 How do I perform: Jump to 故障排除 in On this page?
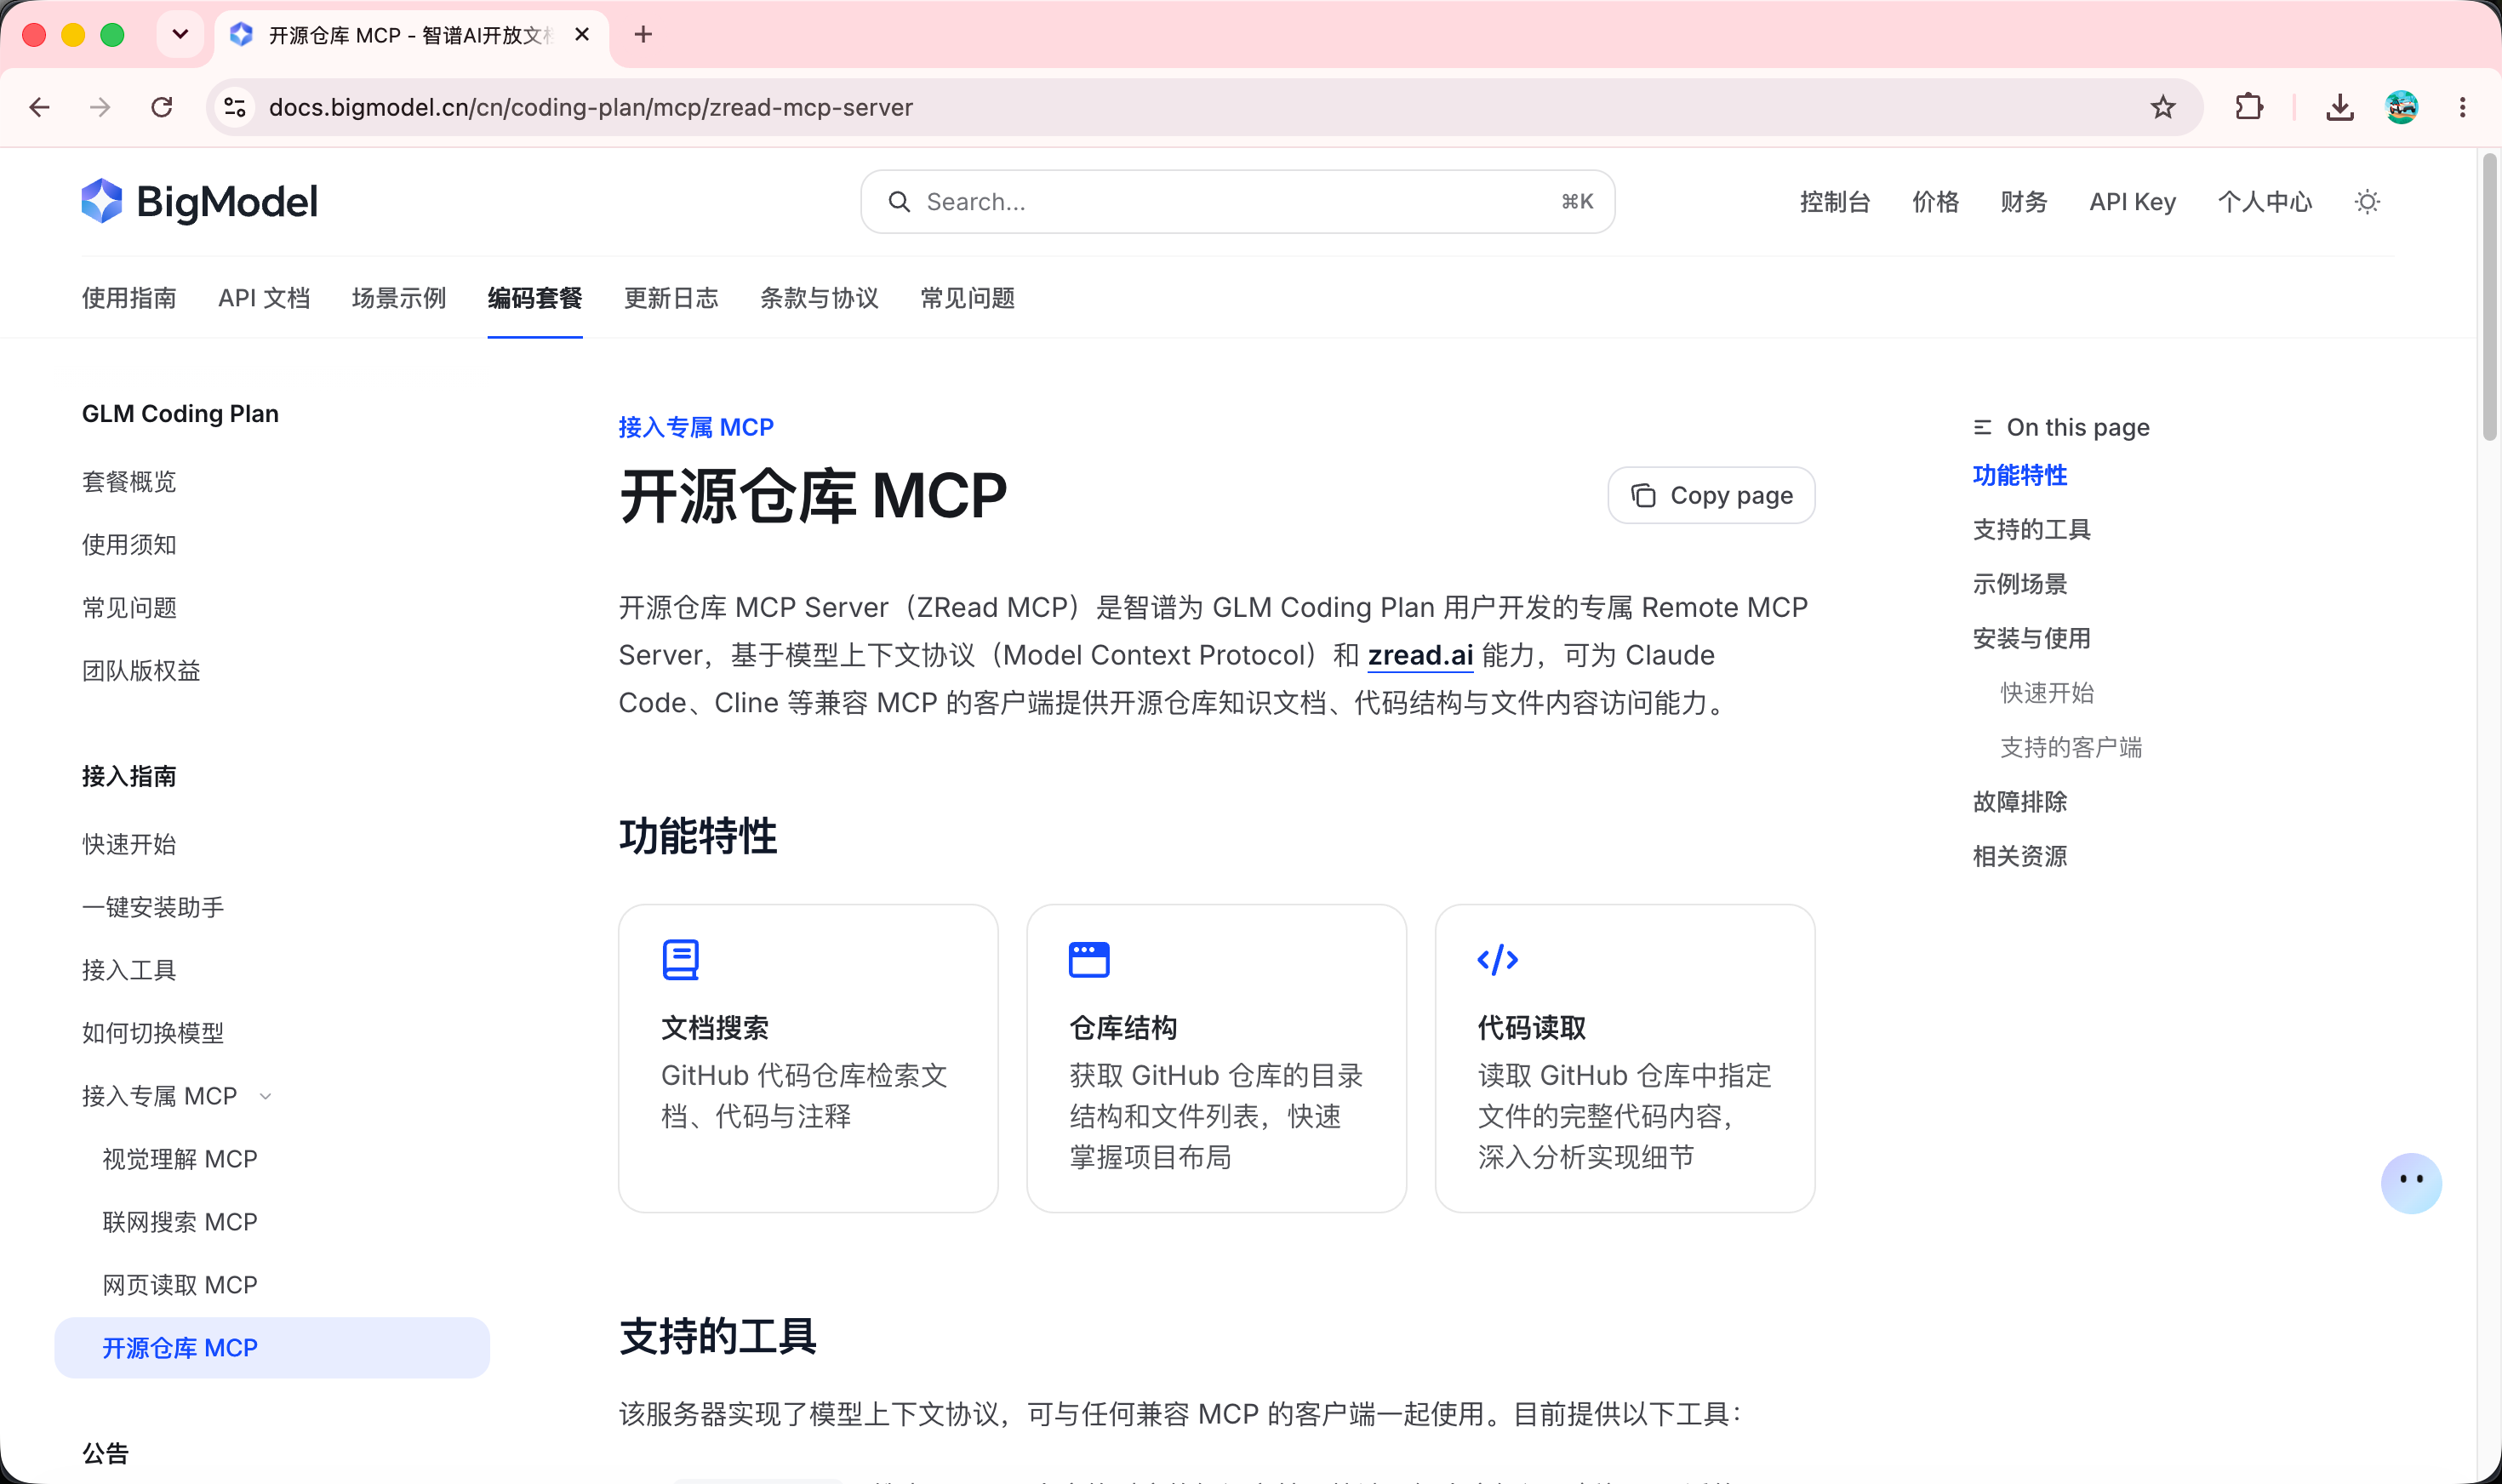point(2019,803)
